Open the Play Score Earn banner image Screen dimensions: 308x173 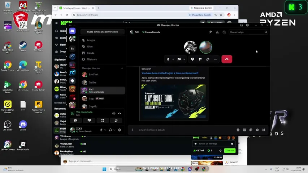coord(173,101)
